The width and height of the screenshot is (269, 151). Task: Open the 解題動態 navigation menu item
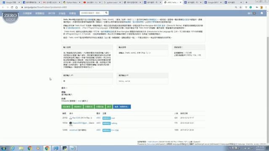click(x=40, y=13)
